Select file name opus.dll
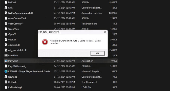Viewport: 170px width, 91px height. coord(12,40)
